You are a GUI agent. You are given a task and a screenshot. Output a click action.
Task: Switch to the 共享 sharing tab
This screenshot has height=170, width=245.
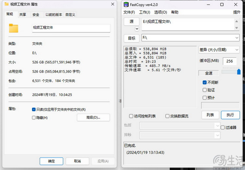tap(23, 15)
